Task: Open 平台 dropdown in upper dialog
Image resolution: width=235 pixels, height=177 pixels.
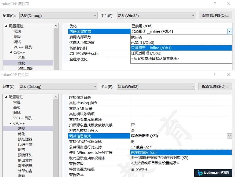Action: (156, 15)
